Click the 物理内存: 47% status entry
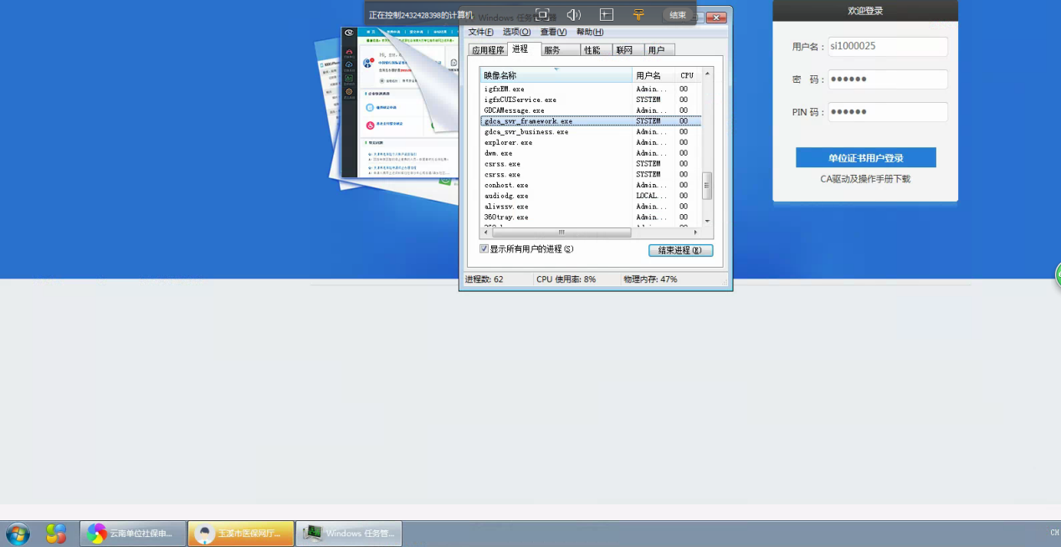The image size is (1061, 547). [x=650, y=279]
